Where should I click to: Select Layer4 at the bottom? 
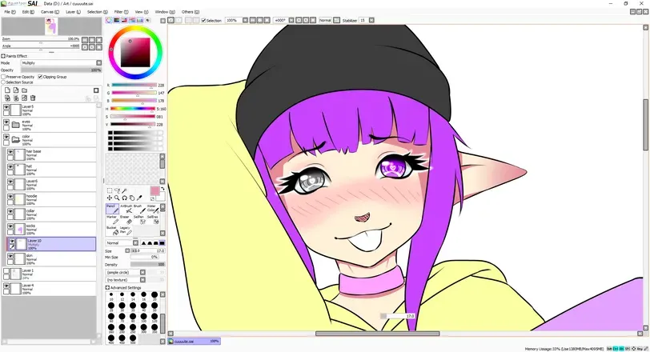pos(50,289)
